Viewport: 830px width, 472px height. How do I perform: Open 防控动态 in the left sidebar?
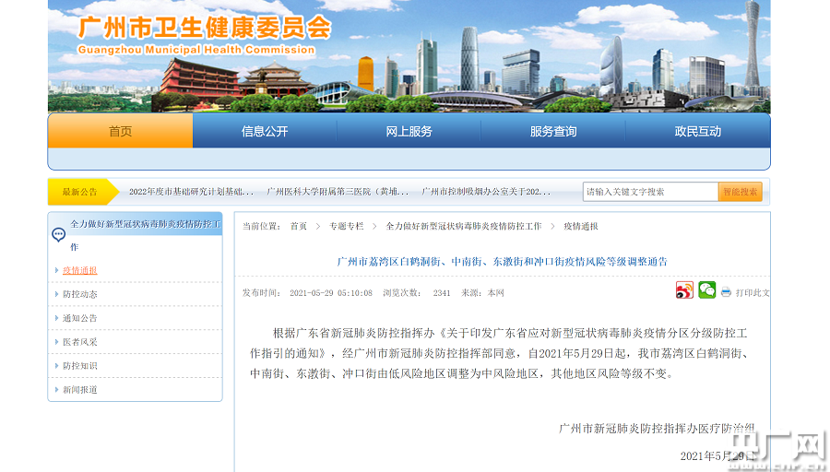pyautogui.click(x=79, y=294)
